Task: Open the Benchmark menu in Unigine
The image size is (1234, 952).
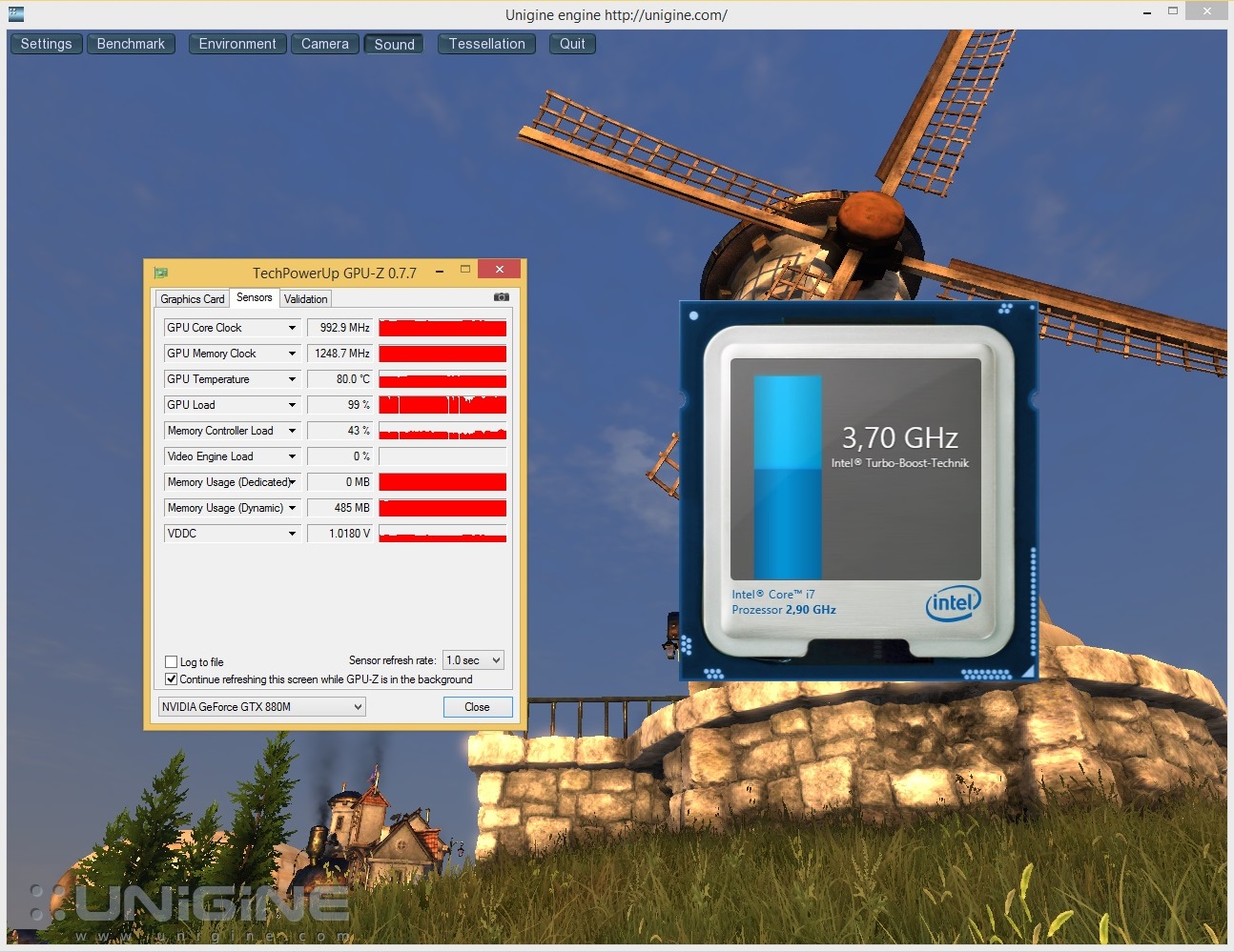Action: (131, 44)
